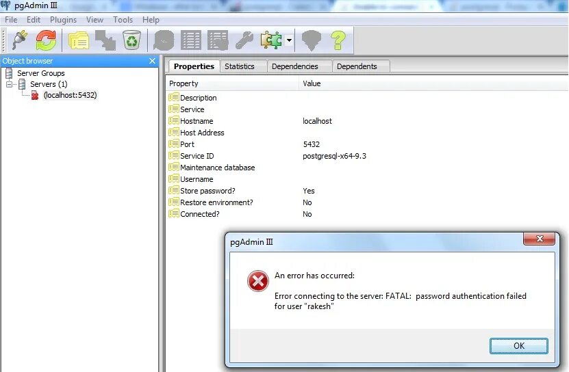Select the Hostname property row
This screenshot has height=372, width=569.
tap(367, 121)
